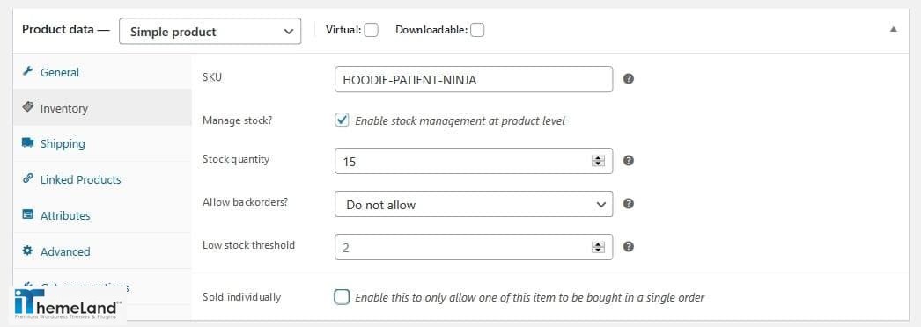This screenshot has height=327, width=921.
Task: Click the gear icon beside Advanced
Action: click(27, 251)
